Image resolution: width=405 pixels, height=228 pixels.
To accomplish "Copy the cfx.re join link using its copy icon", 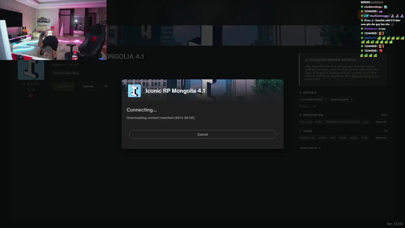I will click(325, 99).
